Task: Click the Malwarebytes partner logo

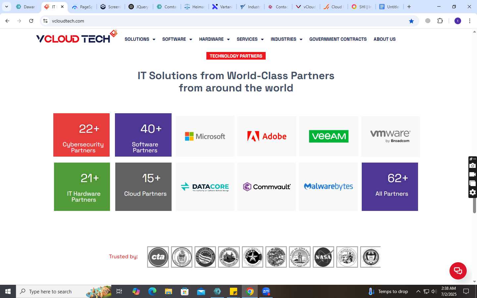Action: click(x=328, y=187)
